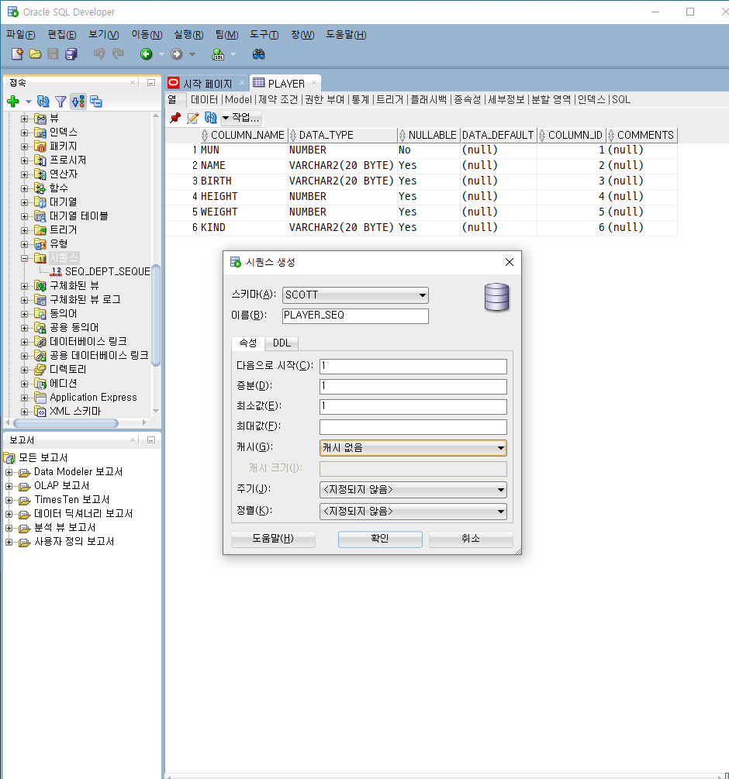
Task: Open the 데이터 sub-tab of PLAYER
Action: tap(204, 99)
